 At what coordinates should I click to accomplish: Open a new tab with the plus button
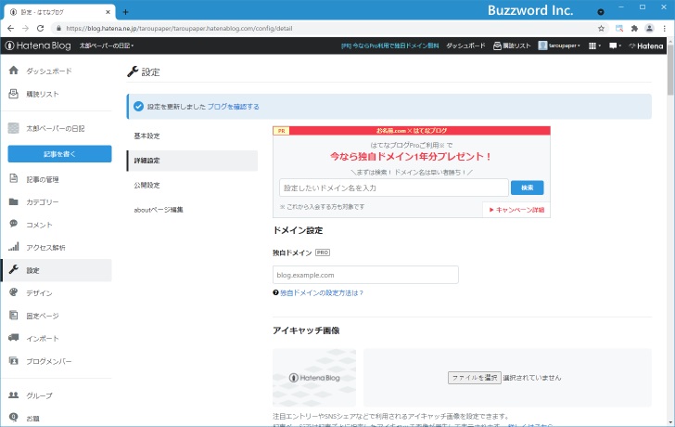click(125, 12)
